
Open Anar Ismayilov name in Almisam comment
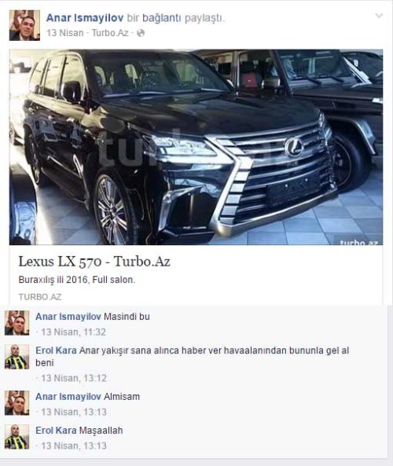[x=68, y=397]
